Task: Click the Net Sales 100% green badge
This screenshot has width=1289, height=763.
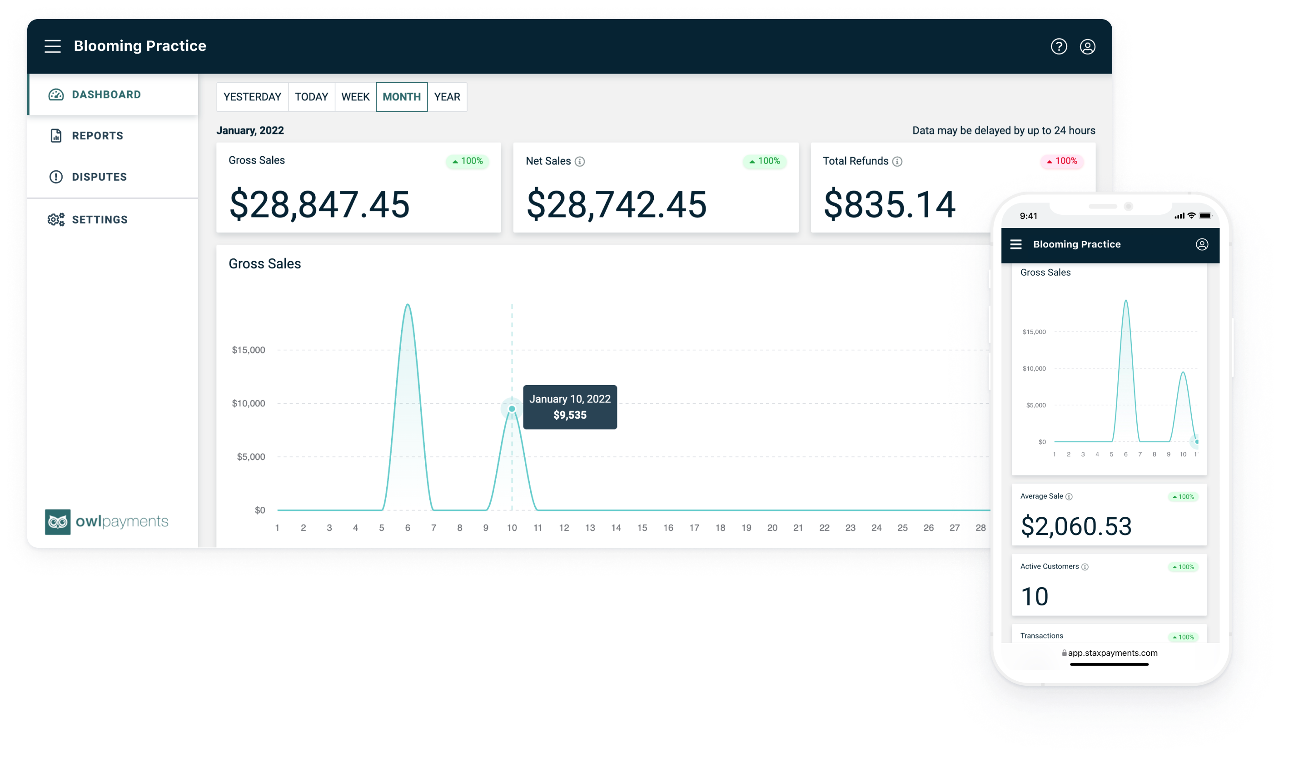Action: coord(764,161)
